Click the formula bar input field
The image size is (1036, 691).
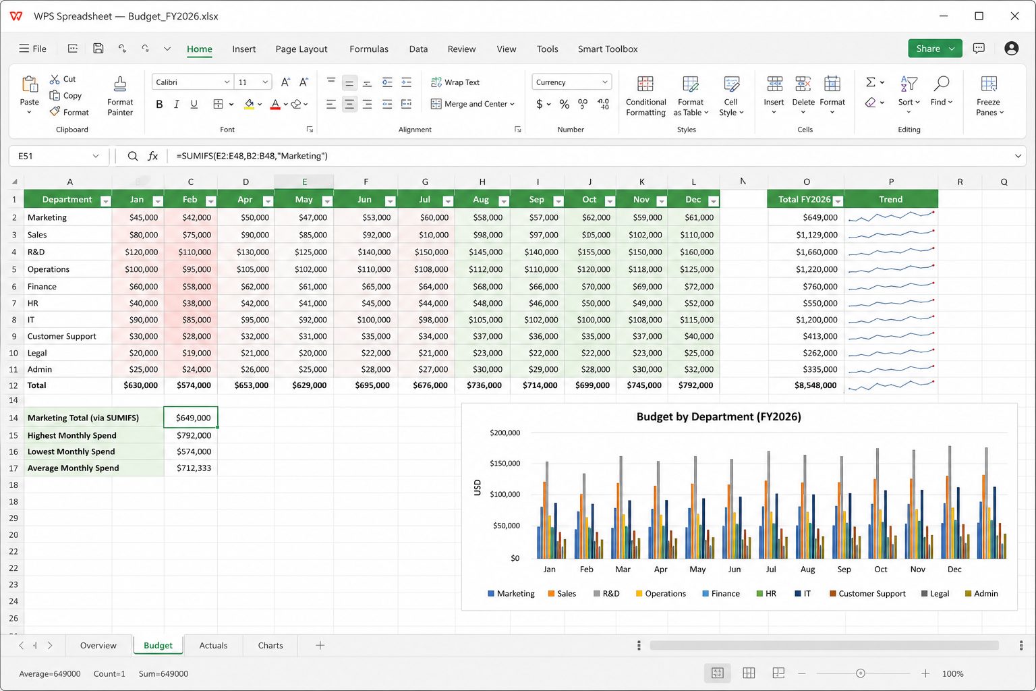590,156
